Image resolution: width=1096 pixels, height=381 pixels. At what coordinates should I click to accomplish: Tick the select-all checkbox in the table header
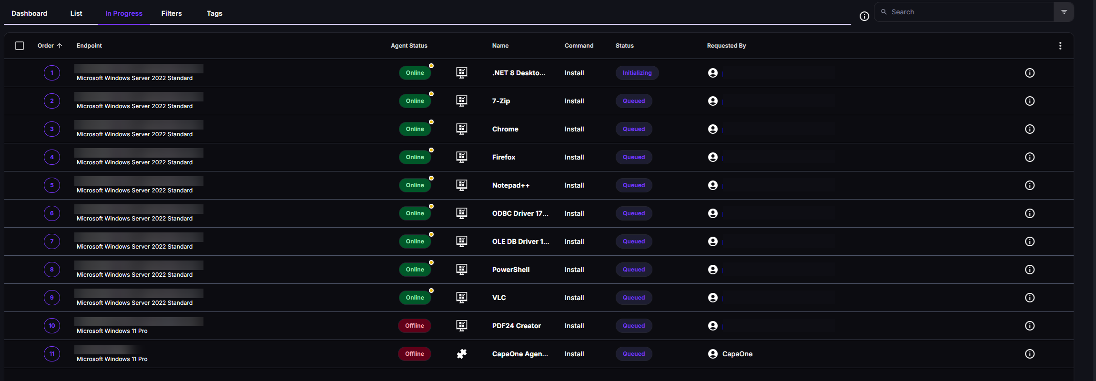coord(20,46)
